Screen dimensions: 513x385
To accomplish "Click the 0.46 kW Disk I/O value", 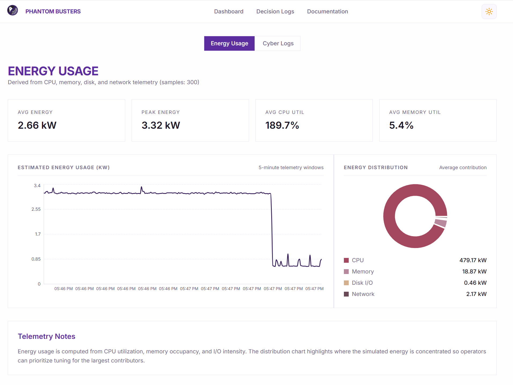I will pos(475,283).
